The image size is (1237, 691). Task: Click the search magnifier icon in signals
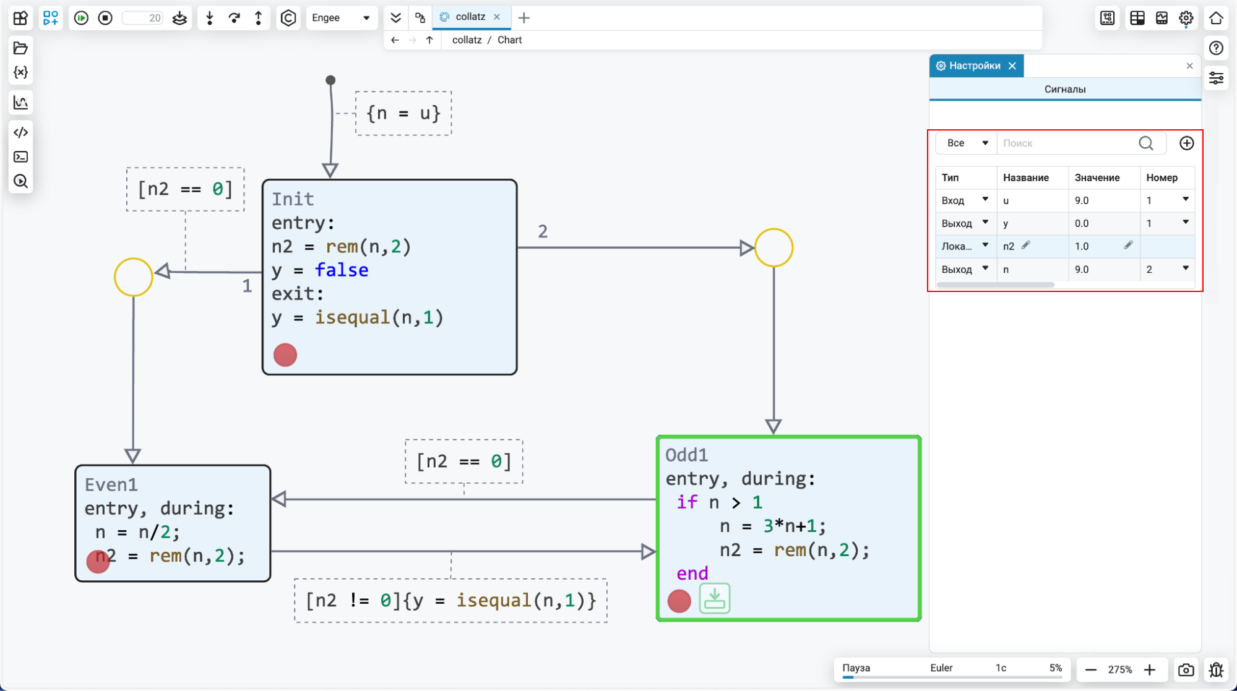(x=1146, y=143)
